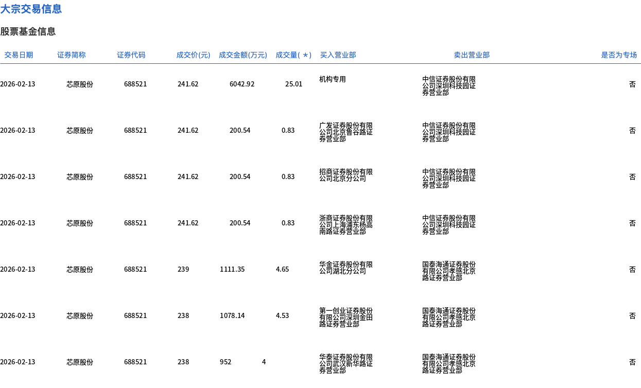Click buyer 招商证券股份有限公司北京分公司
The height and width of the screenshot is (388, 641).
tap(346, 175)
